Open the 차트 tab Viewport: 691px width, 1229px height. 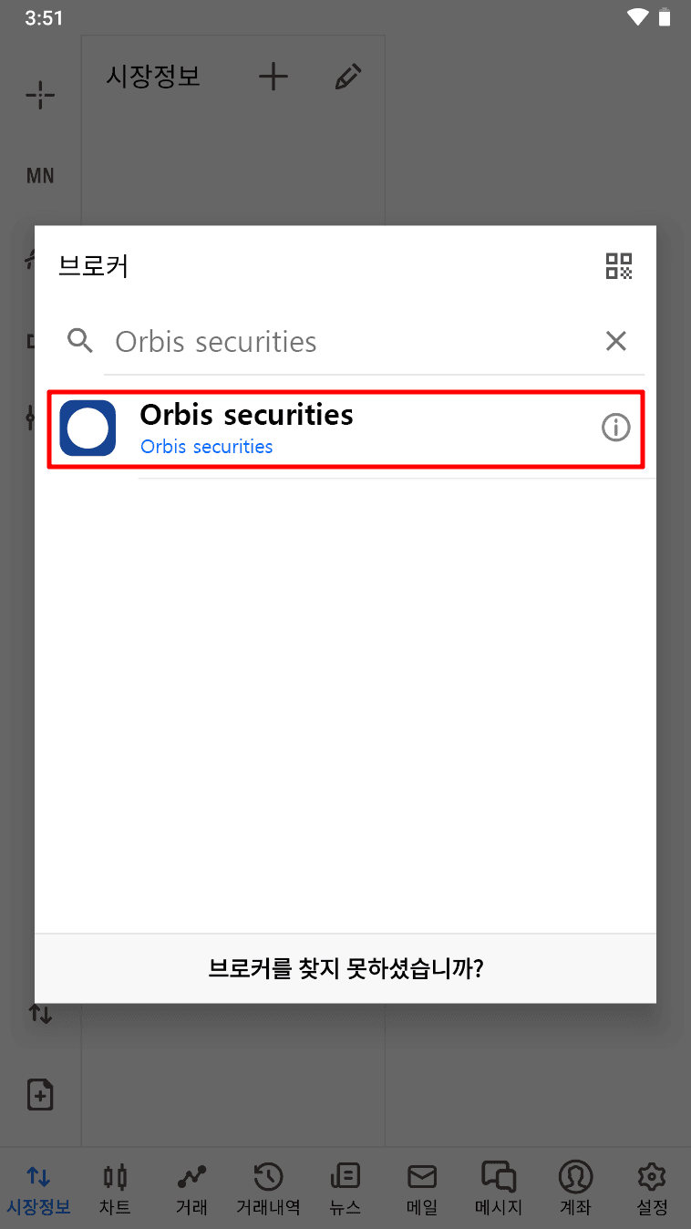tap(115, 1189)
